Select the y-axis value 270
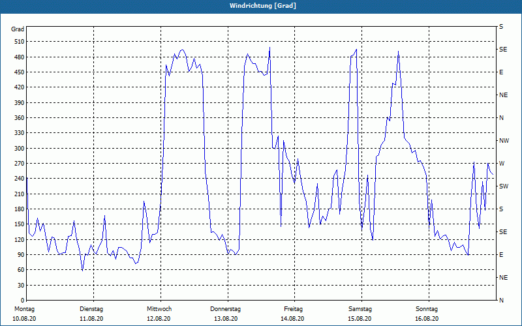Screen dimensions: 522x326 point(20,164)
